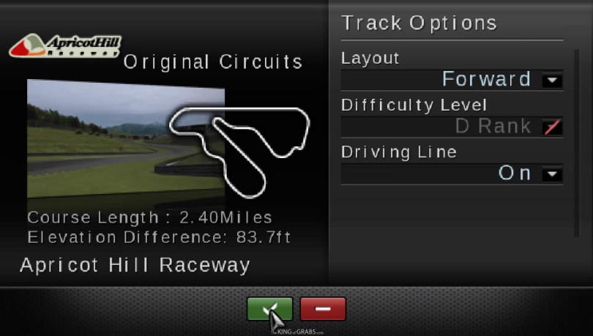Click the disabled red slash icon beside D Rank

[553, 127]
